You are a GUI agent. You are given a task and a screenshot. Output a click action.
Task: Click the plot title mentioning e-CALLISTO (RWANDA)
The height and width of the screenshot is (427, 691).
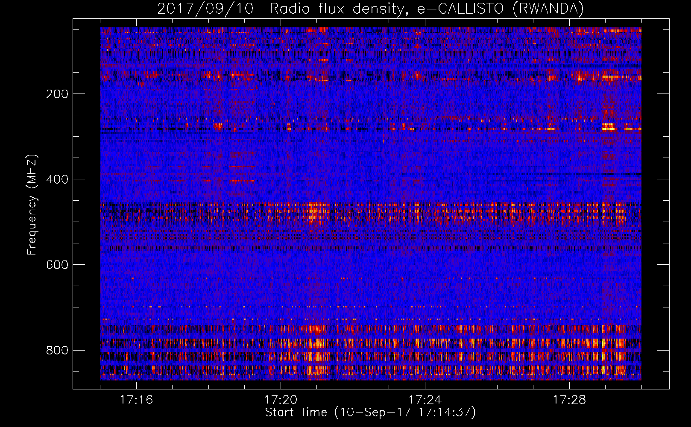coord(370,9)
